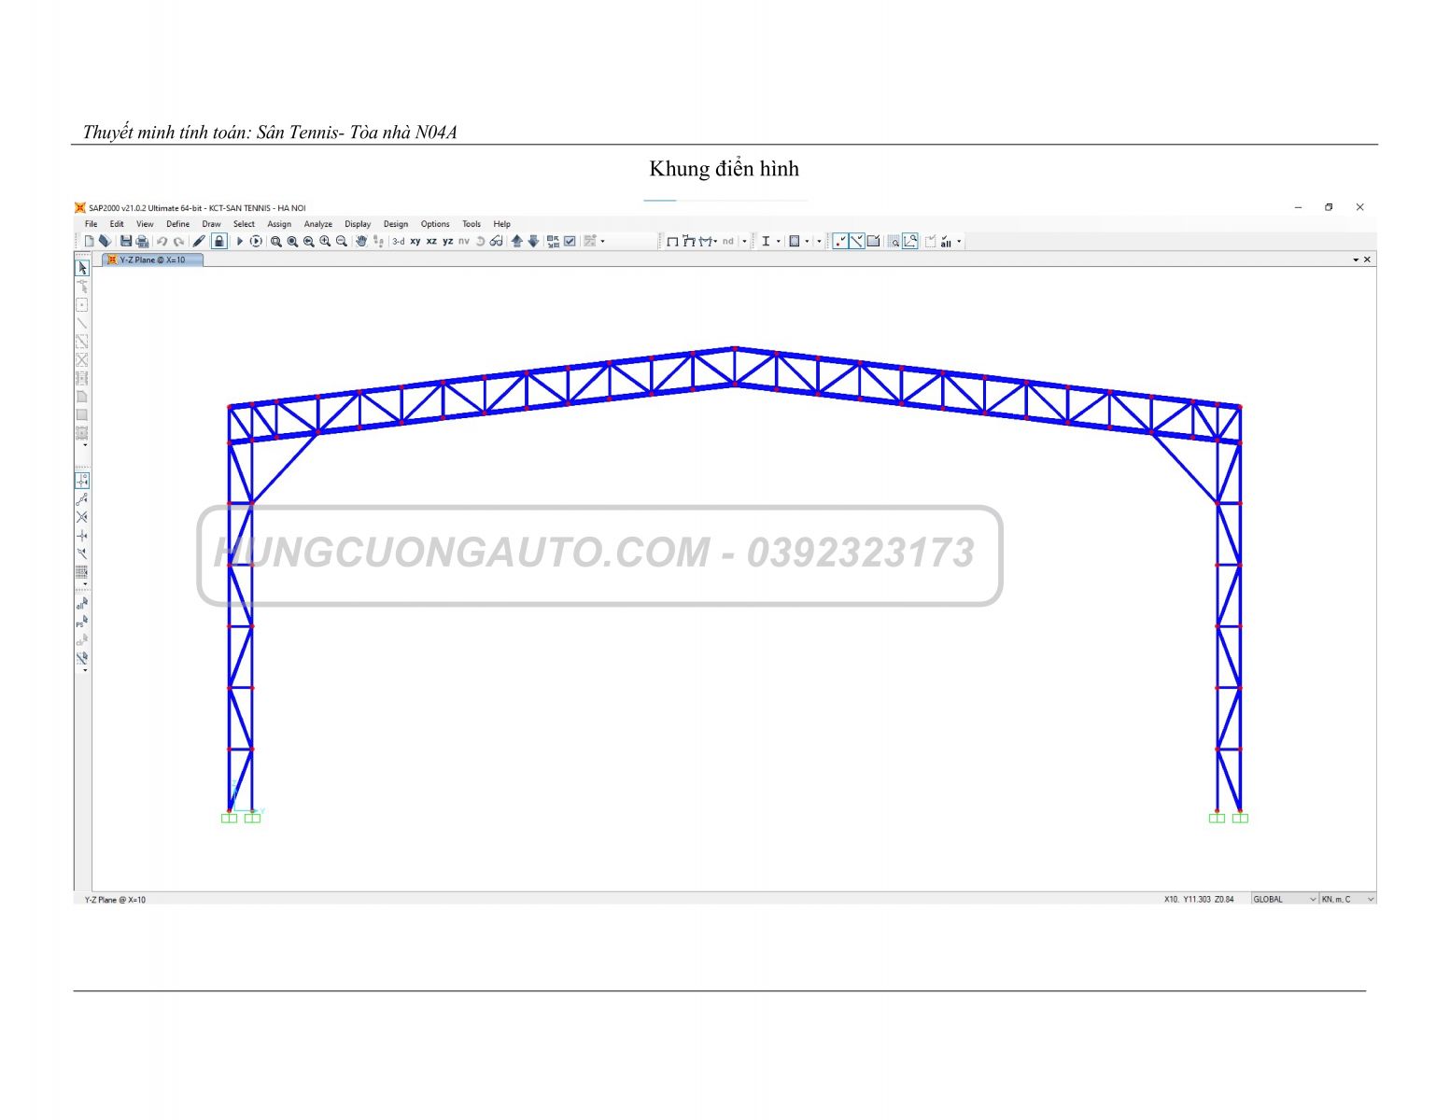Image resolution: width=1450 pixels, height=1120 pixels.
Task: Select the pointer tool in left toolbar
Action: 82,269
